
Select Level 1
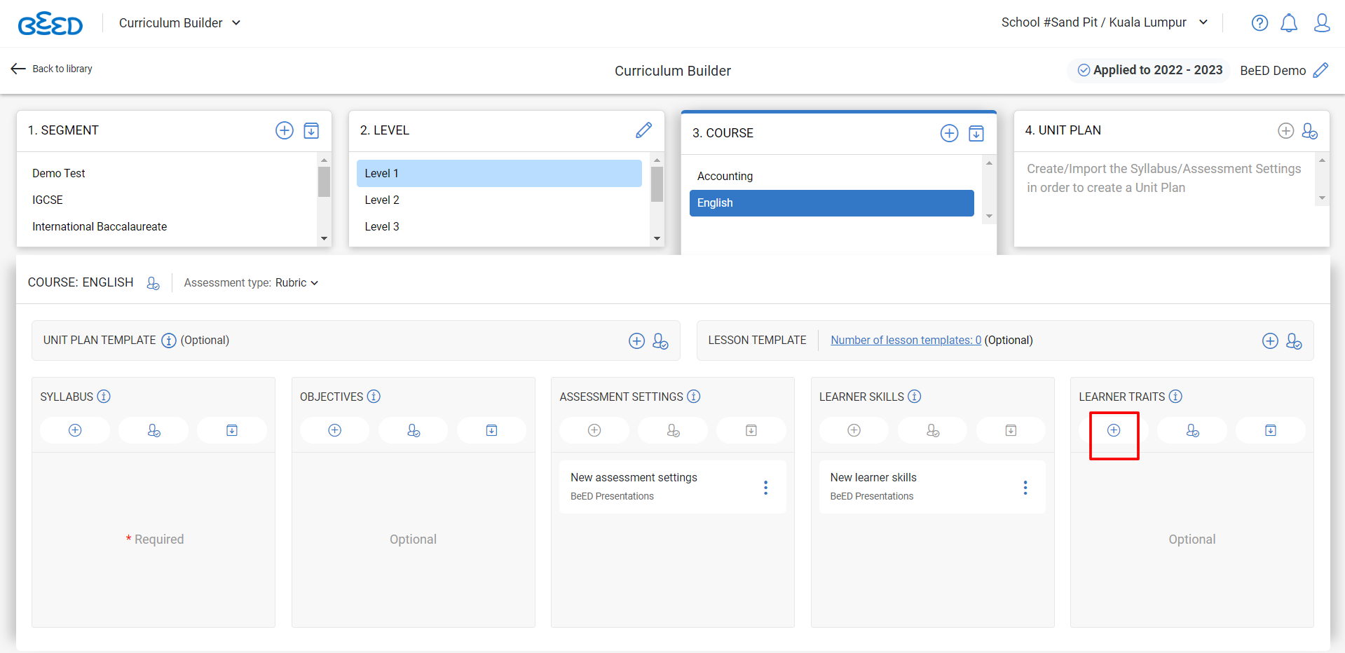click(499, 173)
